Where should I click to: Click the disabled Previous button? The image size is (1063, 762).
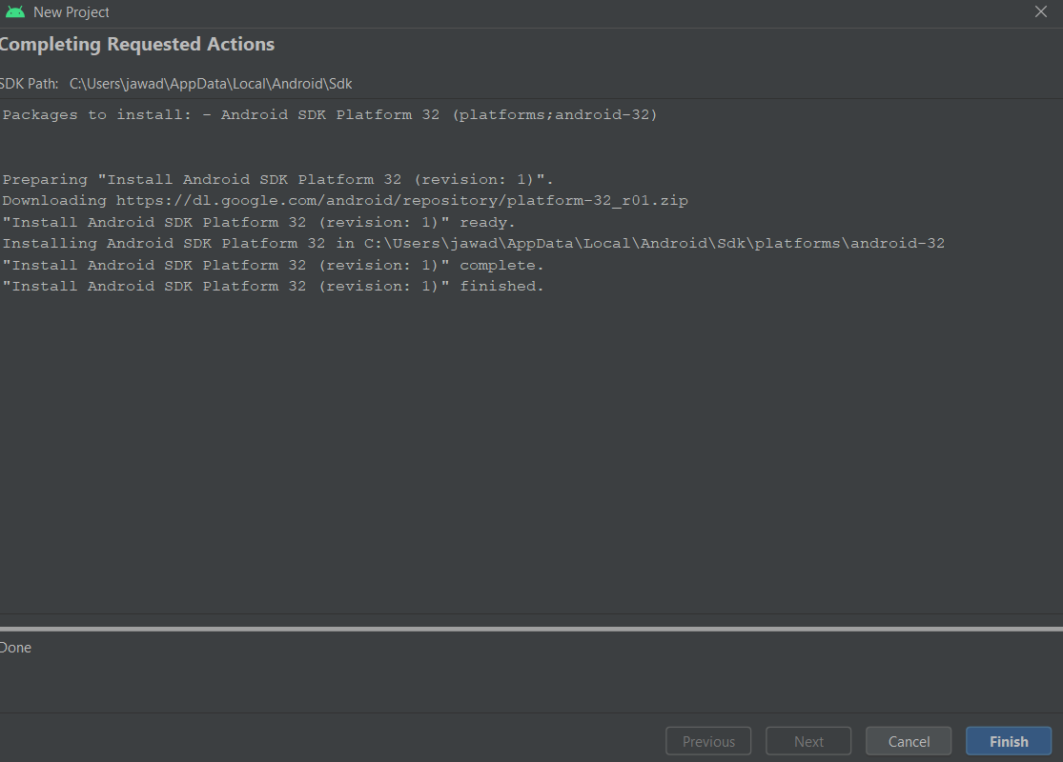click(708, 741)
